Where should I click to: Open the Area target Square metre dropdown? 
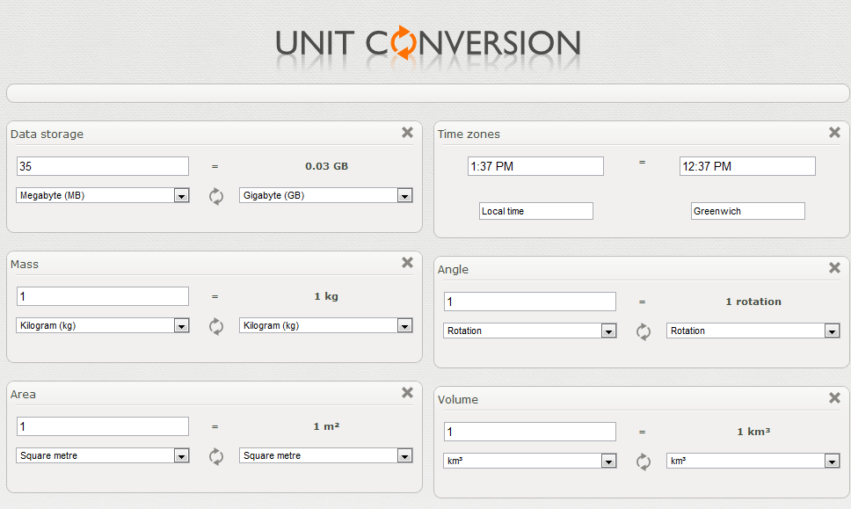point(325,456)
